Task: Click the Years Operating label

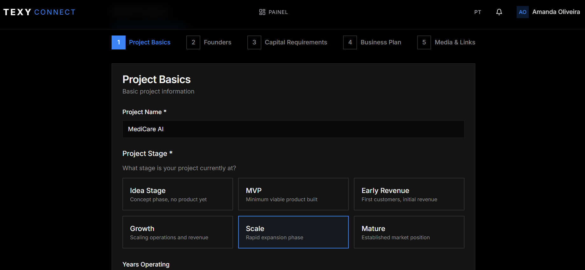Action: tap(146, 264)
